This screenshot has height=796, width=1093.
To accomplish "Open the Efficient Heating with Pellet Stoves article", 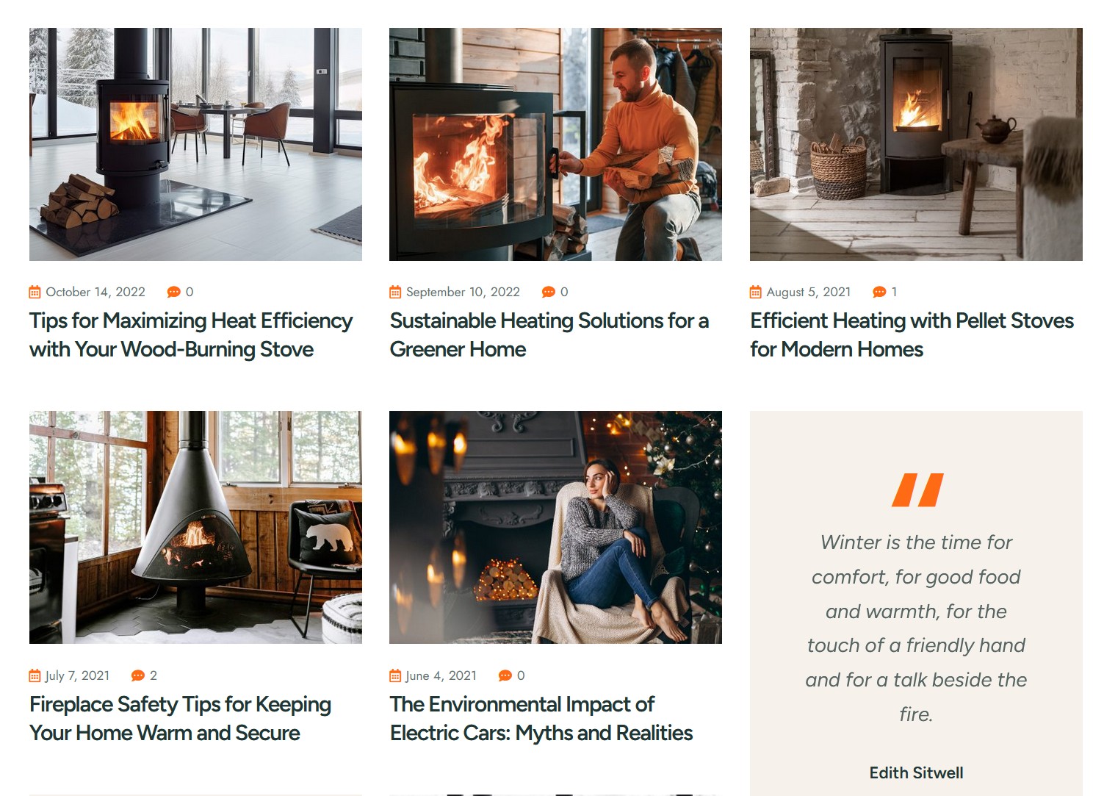I will (912, 335).
